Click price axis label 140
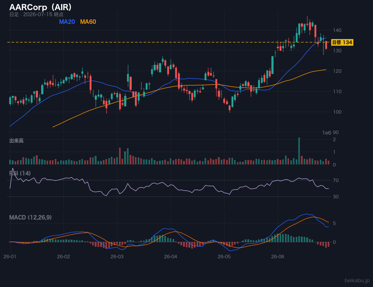Screen dimensions: 373x287 point(337,30)
